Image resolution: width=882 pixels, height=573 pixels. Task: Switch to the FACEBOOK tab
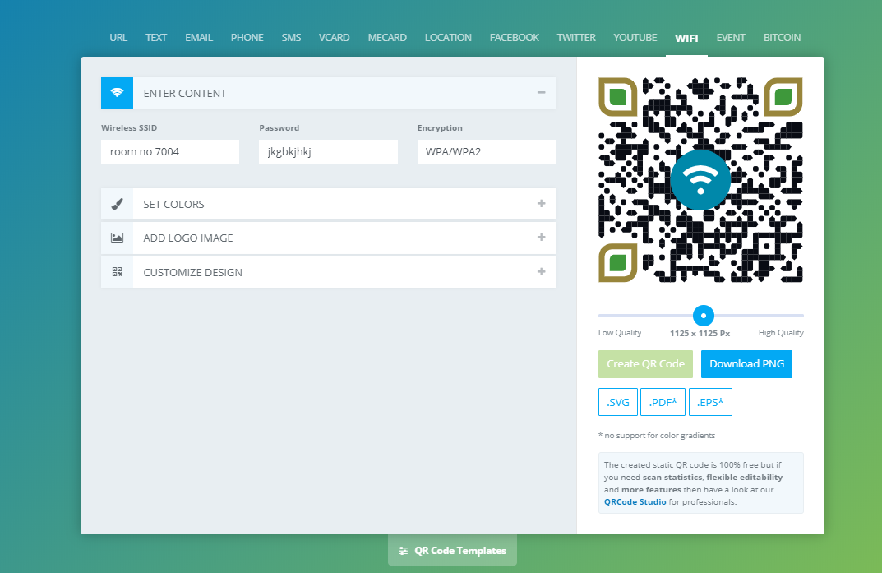point(514,38)
